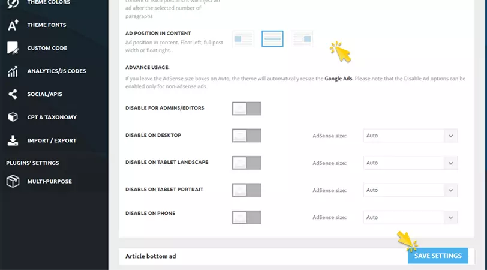Click the Import / Export download icon

pyautogui.click(x=13, y=140)
